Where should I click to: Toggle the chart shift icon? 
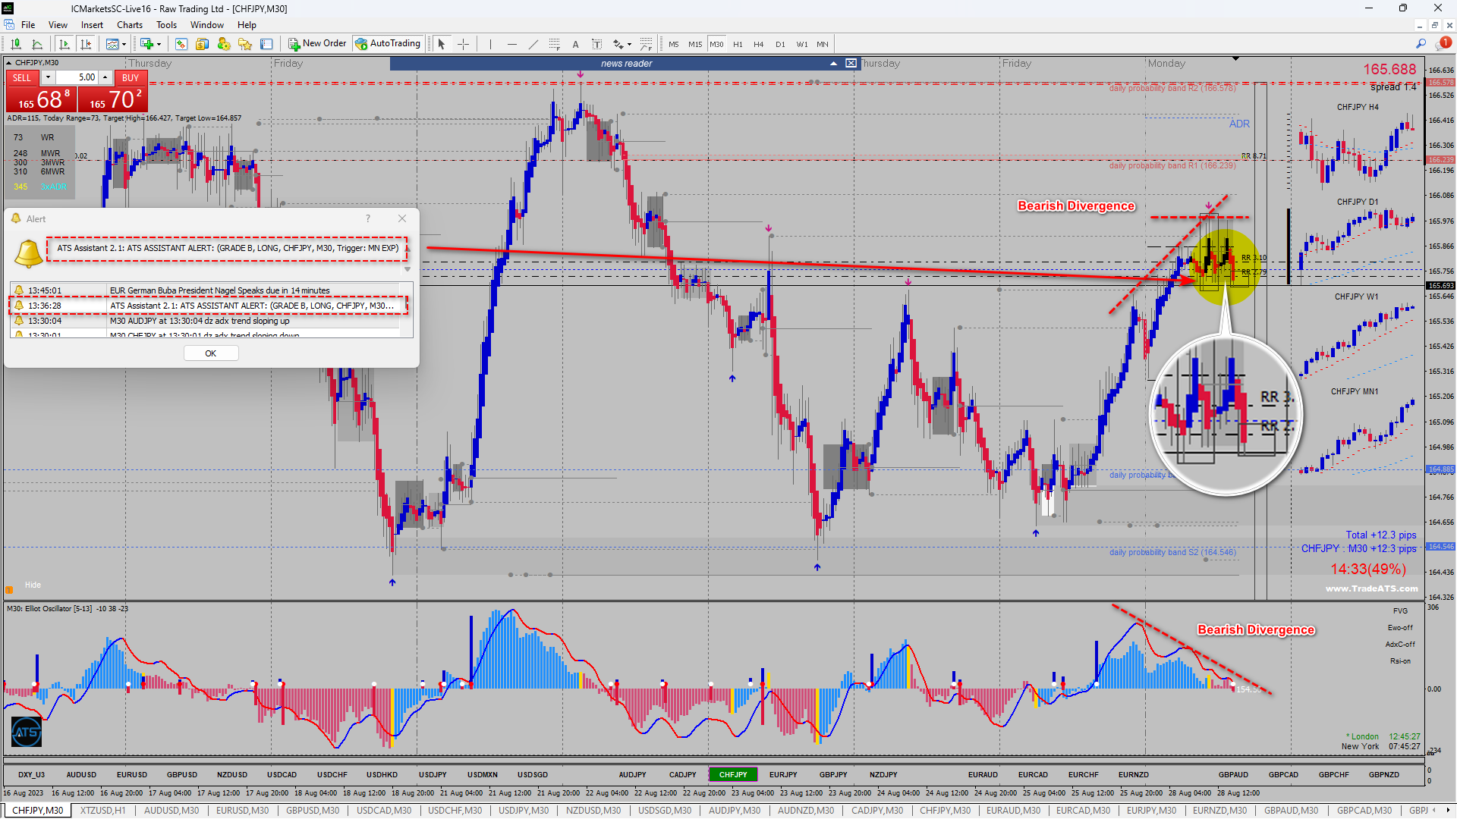point(86,44)
